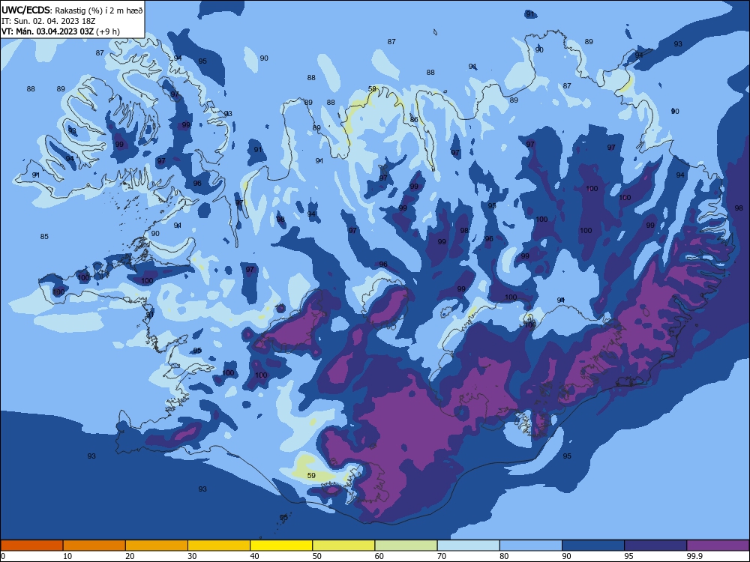
Task: Click the '86' humidity value on map
Action: [414, 119]
